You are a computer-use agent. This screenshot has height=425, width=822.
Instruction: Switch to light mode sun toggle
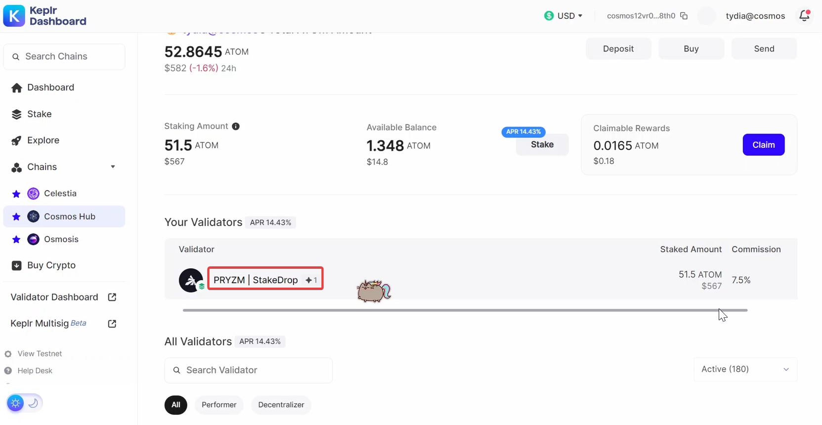click(16, 403)
